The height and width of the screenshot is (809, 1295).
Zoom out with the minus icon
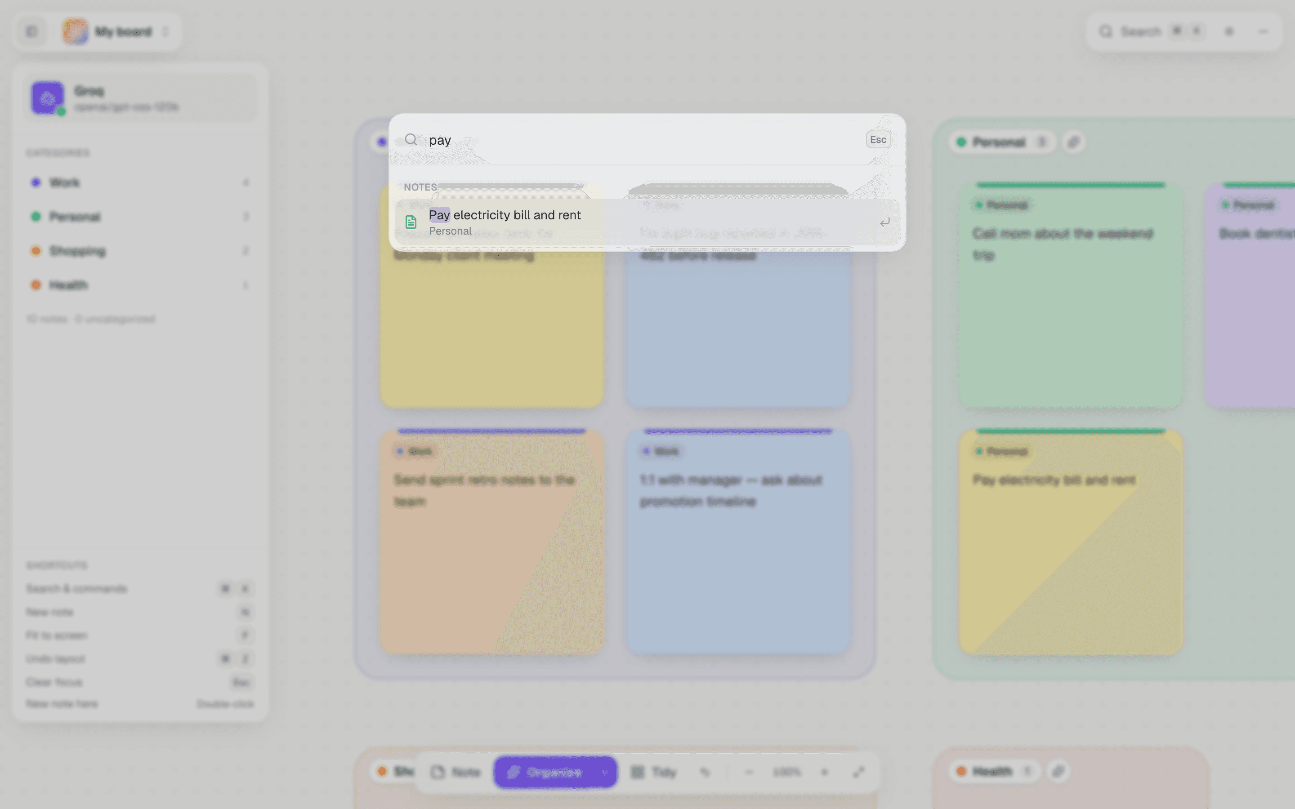749,772
